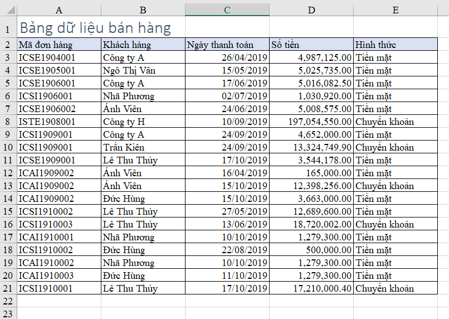Image resolution: width=449 pixels, height=319 pixels.
Task: Click amount cell 500,000.00
Action: tap(311, 250)
